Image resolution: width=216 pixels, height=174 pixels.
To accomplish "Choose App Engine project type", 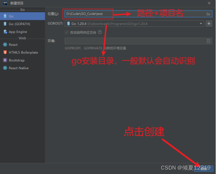I will pyautogui.click(x=23, y=32).
